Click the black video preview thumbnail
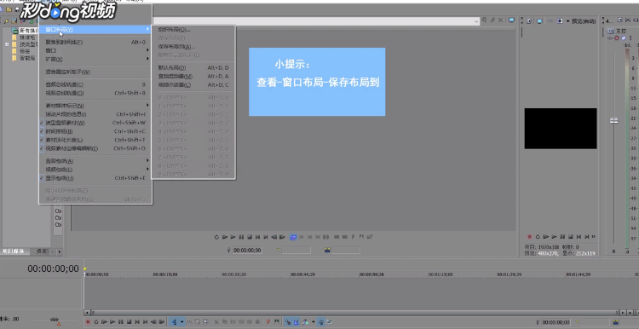This screenshot has height=329, width=639. [561, 129]
